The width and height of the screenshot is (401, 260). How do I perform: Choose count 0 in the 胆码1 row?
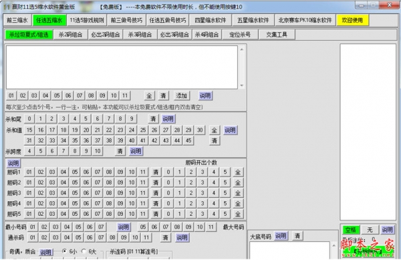[168, 172]
